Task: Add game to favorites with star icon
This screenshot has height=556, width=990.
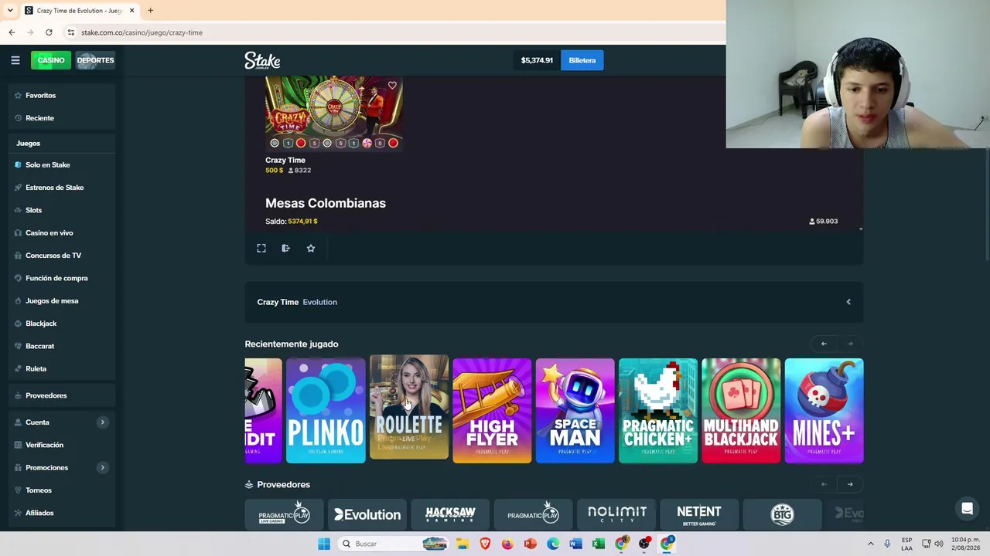Action: tap(311, 248)
